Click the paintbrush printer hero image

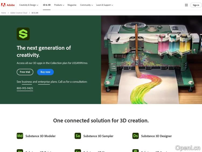[151, 60]
